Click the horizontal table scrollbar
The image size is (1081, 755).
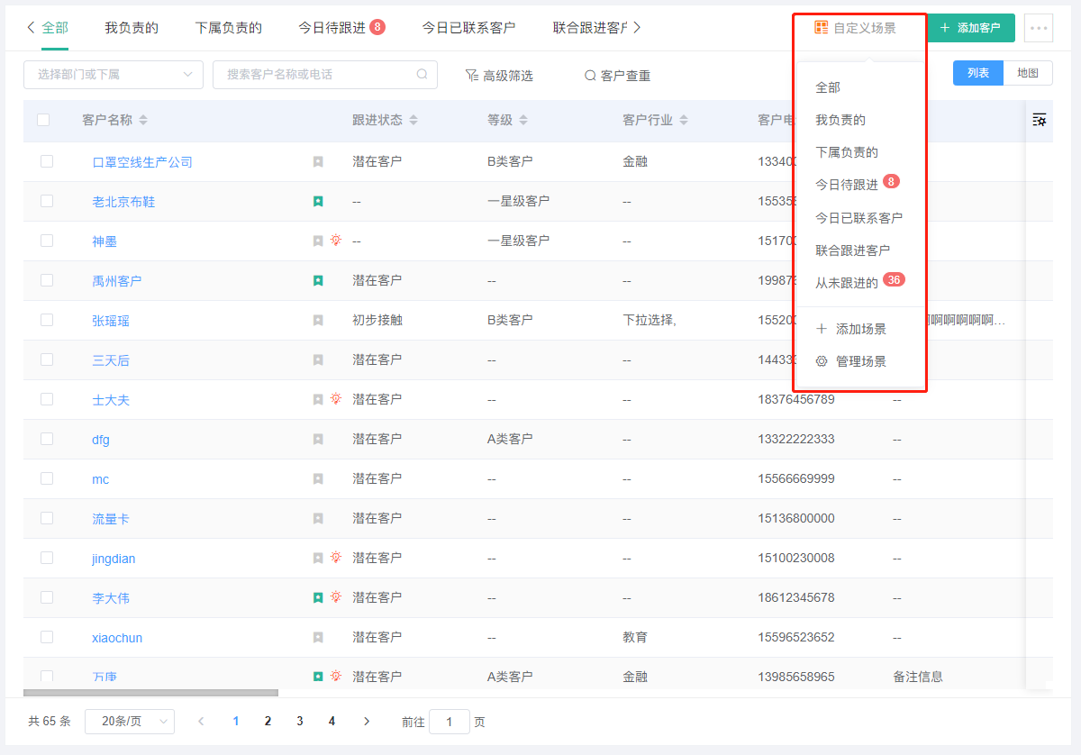pos(150,693)
